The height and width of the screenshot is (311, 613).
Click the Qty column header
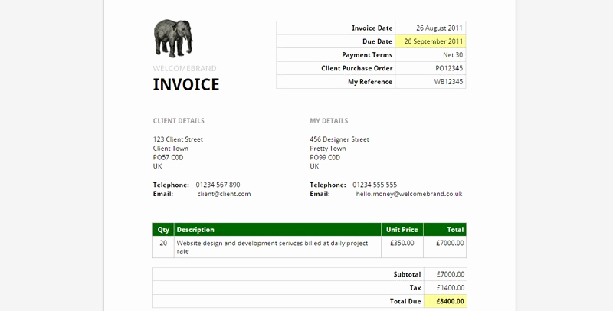163,230
